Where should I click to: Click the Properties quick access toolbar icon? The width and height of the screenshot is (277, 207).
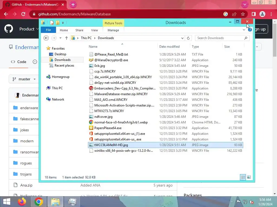pyautogui.click(x=52, y=23)
